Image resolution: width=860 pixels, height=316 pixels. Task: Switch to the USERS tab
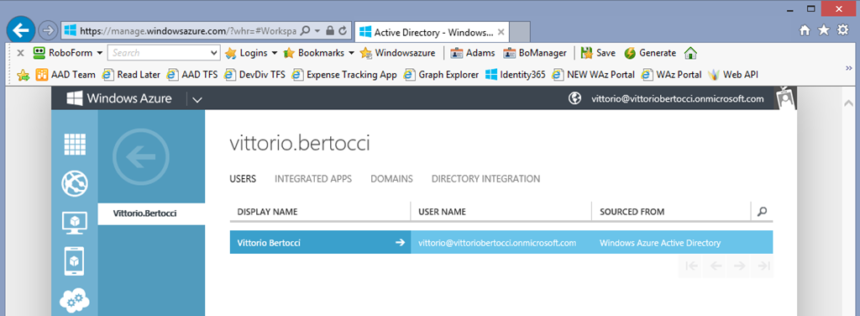point(243,179)
